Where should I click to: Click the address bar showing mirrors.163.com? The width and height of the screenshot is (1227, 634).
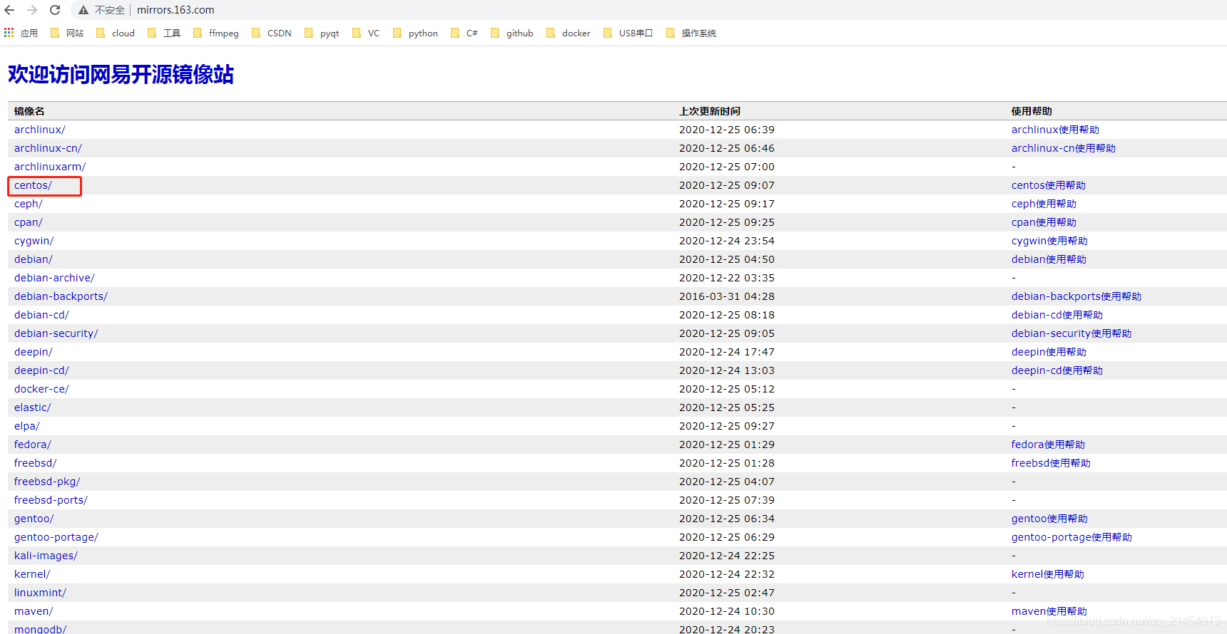tap(175, 10)
